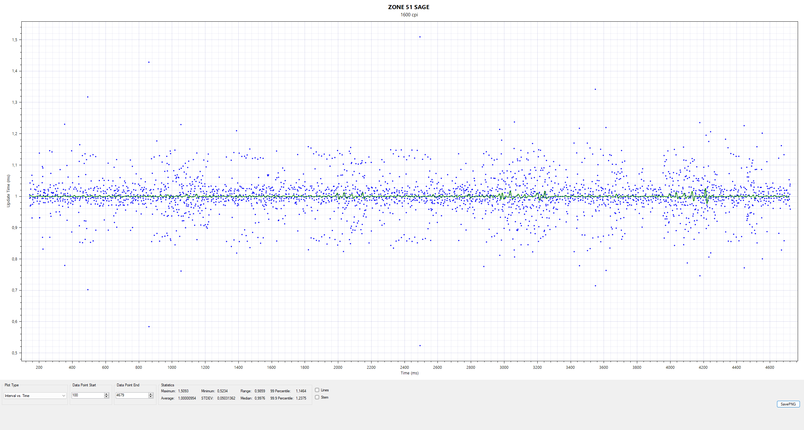
Task: Click the 0,5 tick on update time axis
Action: coord(15,353)
